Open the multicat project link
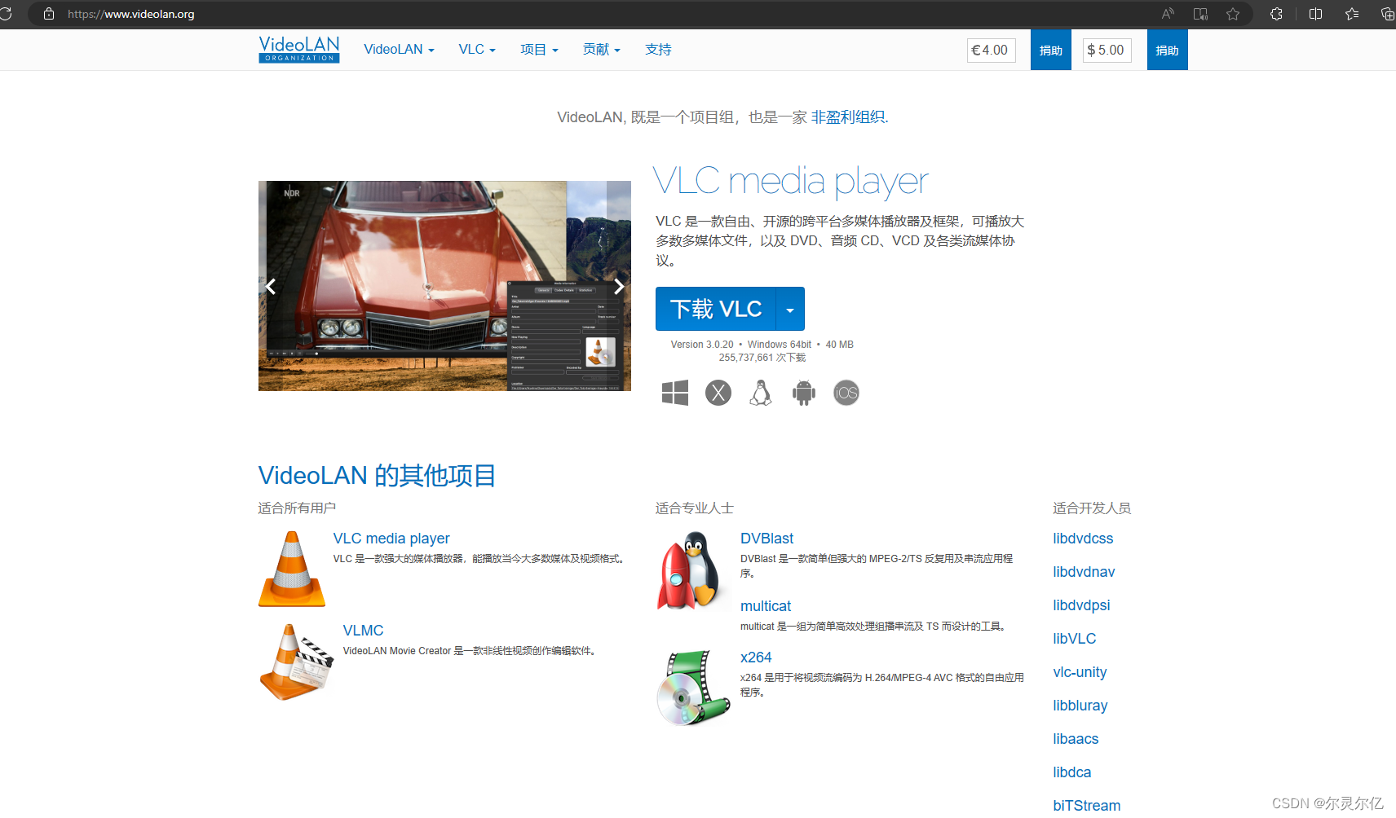This screenshot has width=1396, height=818. click(766, 606)
